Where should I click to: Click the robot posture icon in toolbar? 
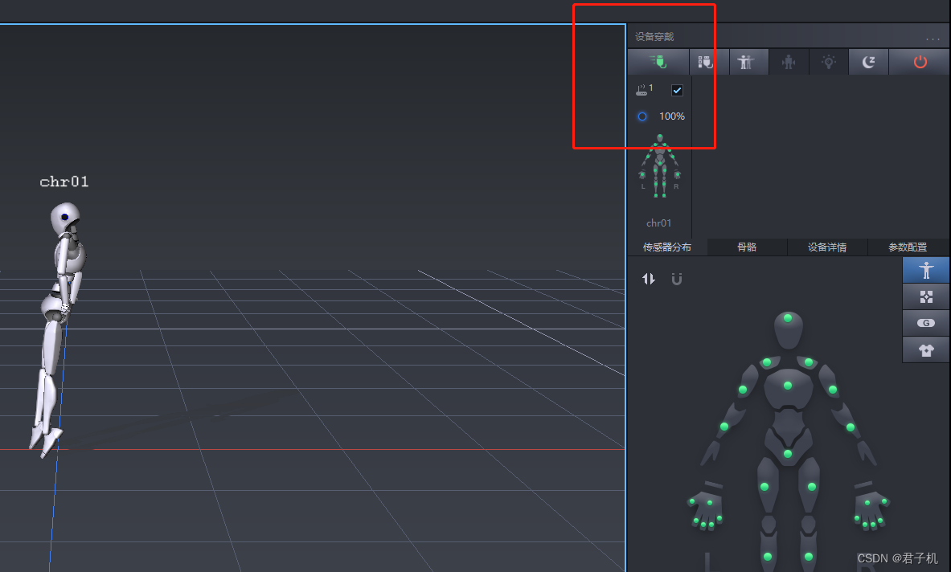789,62
